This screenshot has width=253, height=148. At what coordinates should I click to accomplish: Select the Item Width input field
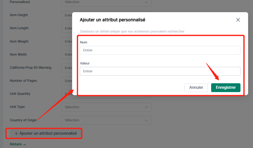coord(67,55)
